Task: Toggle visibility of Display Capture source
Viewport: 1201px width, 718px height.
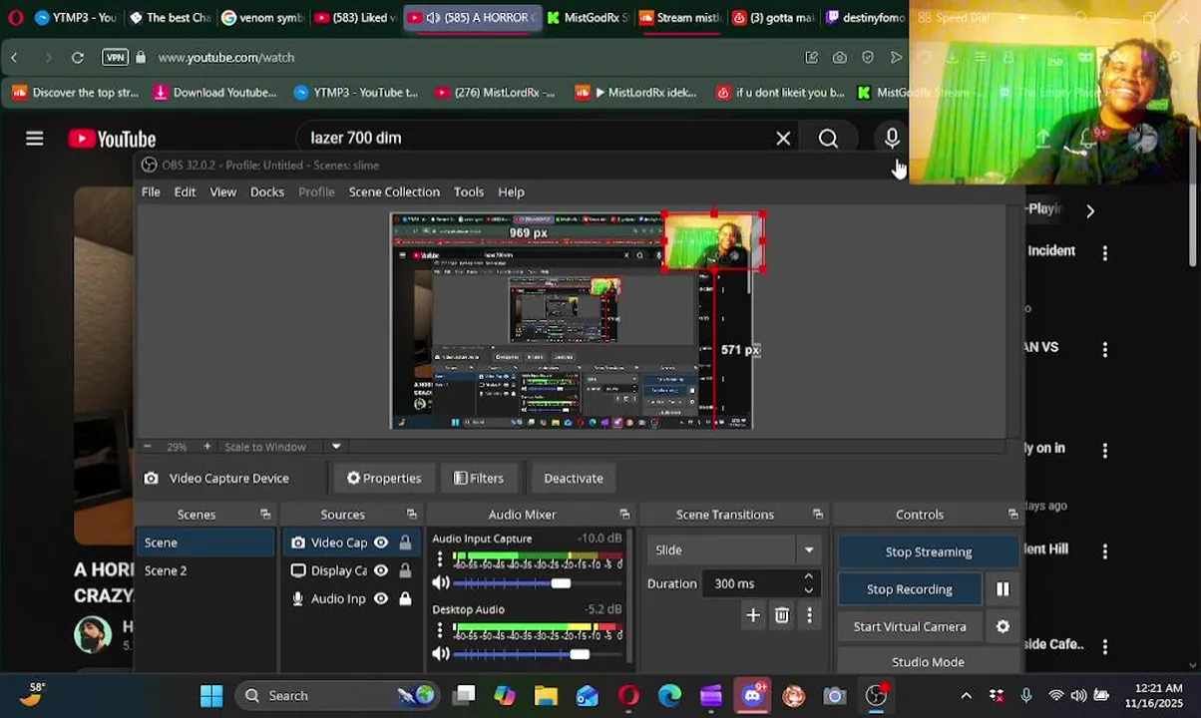Action: tap(381, 570)
